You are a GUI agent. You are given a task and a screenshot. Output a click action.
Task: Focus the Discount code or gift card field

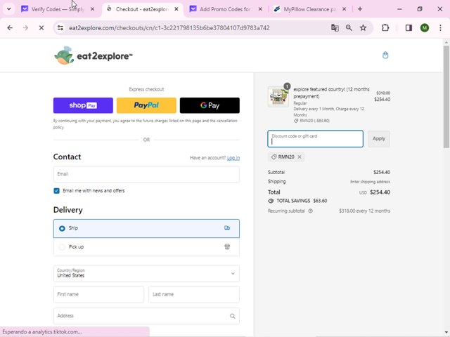pos(315,139)
